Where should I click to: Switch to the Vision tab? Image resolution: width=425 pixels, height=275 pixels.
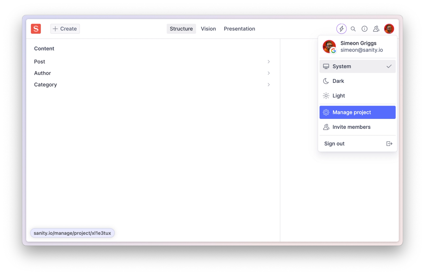click(x=208, y=29)
